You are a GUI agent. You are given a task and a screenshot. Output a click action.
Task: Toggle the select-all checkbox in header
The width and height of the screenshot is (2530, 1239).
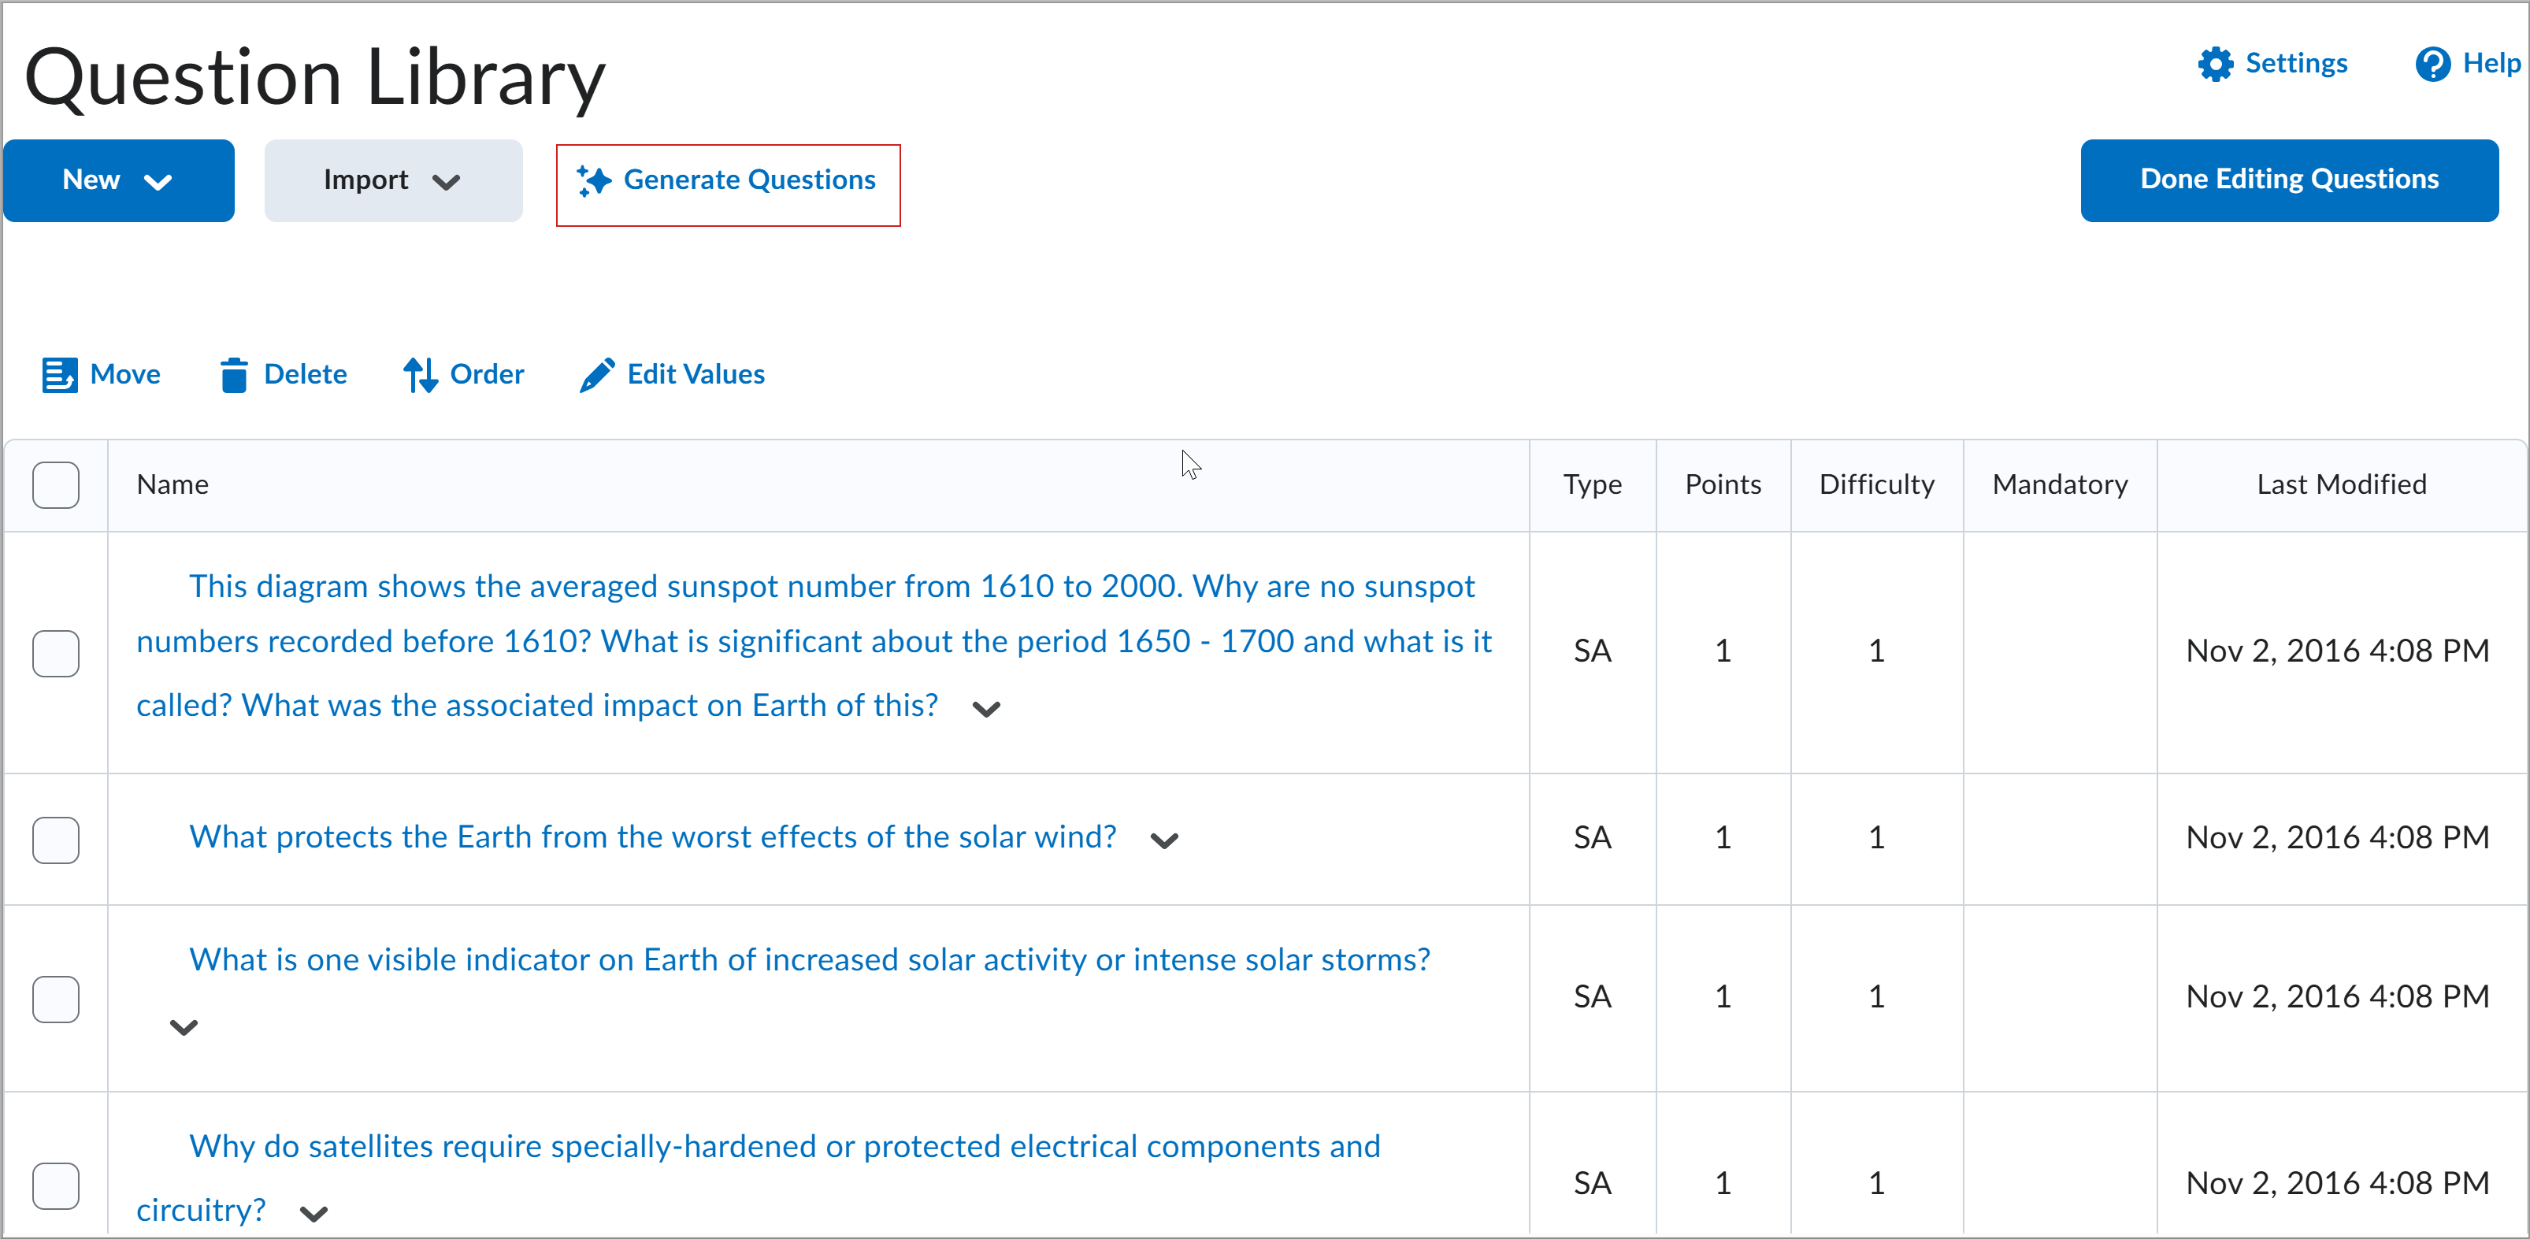(x=56, y=485)
